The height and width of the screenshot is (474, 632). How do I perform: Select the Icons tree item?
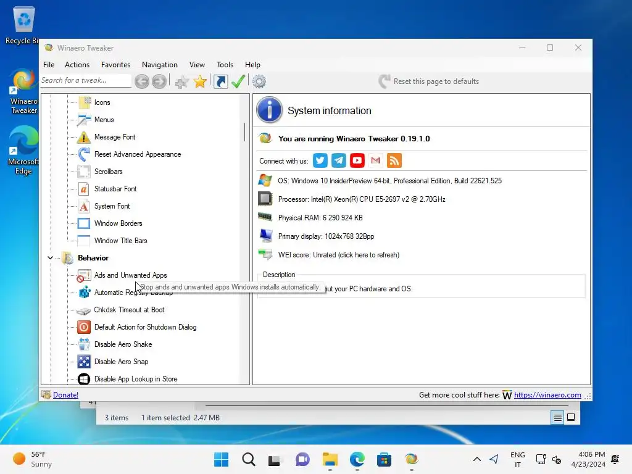102,102
